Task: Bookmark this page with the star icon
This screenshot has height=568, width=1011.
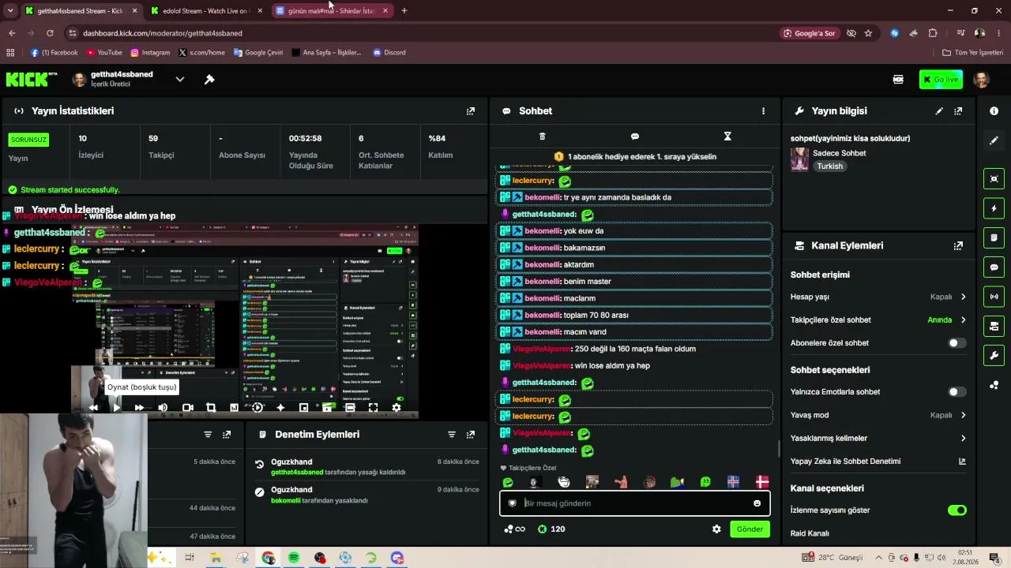Action: pyautogui.click(x=868, y=33)
